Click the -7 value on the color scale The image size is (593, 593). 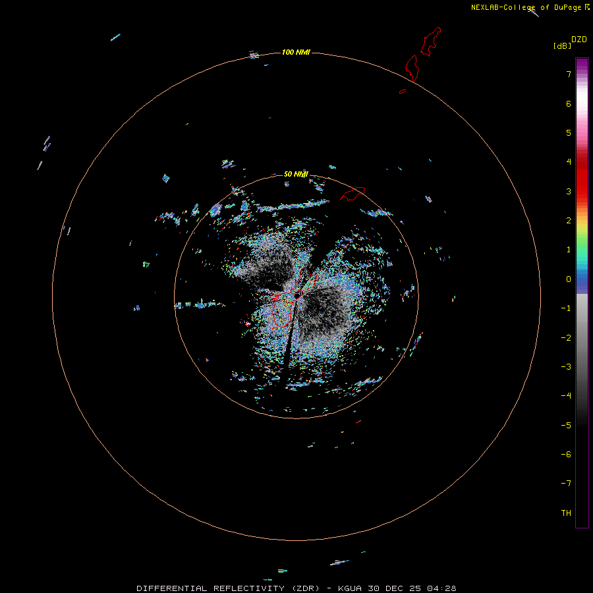point(566,484)
